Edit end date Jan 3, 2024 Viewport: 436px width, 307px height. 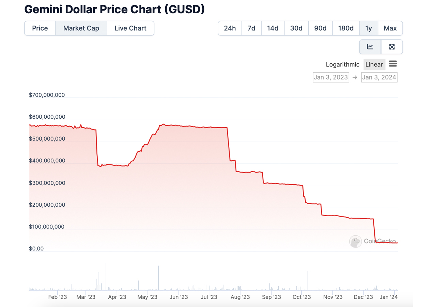pos(379,77)
